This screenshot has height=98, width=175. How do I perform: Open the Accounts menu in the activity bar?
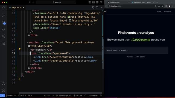(x=4, y=83)
